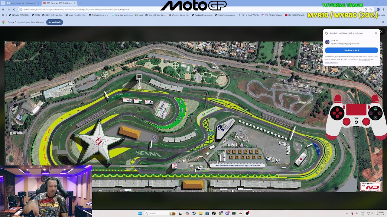387x217 pixels.
Task: Open 'Login Time Out' bookmark
Action: (75, 15)
